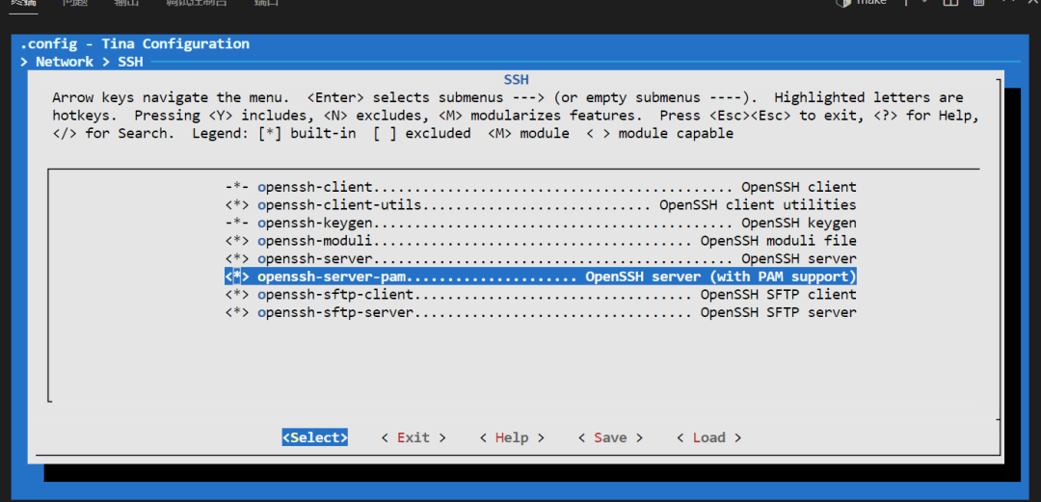
Task: Click the -*- marker for openssh-keygen
Action: 237,223
